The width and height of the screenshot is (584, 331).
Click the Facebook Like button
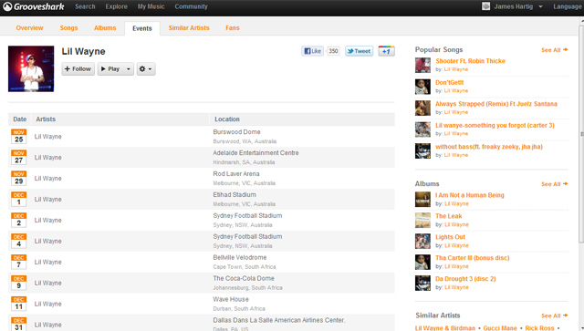312,51
